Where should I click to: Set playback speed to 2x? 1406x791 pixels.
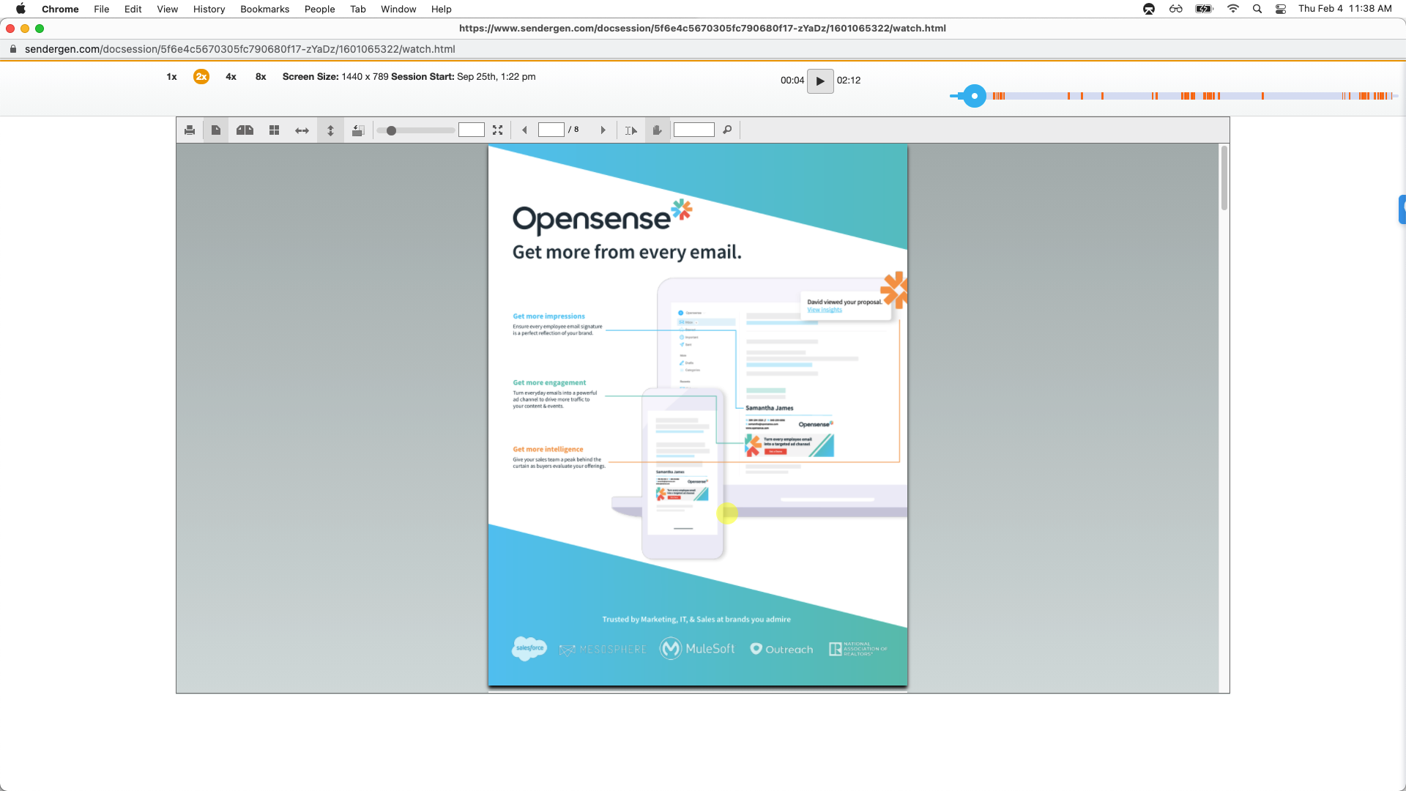pos(201,77)
